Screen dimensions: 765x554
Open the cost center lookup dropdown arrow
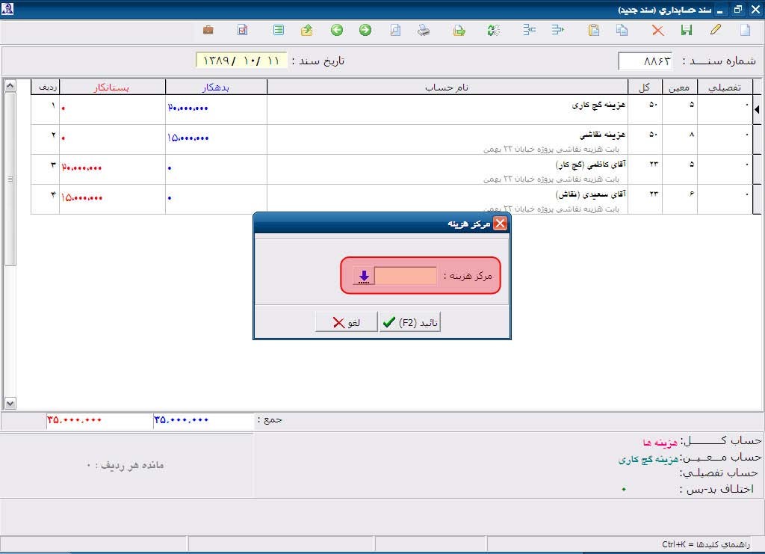364,275
